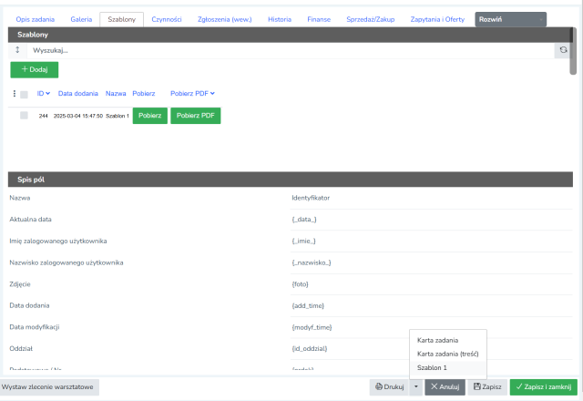Image resolution: width=583 pixels, height=401 pixels.
Task: Click the Anuluj button
Action: (445, 386)
